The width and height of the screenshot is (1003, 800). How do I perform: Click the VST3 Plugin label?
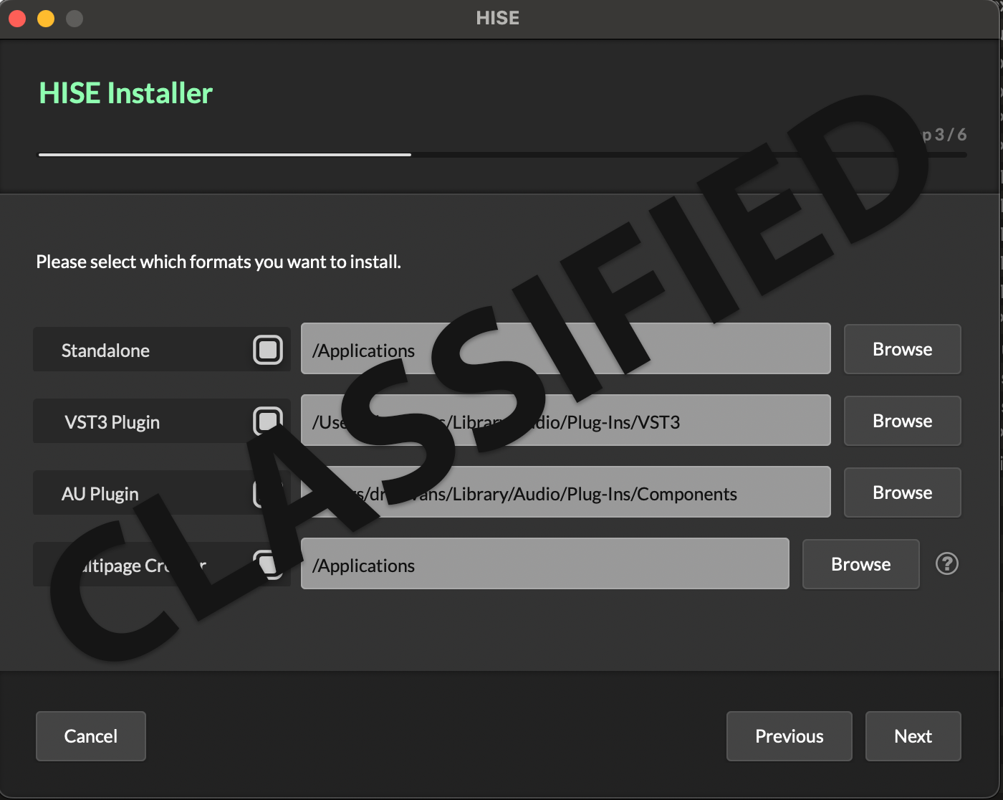pos(112,422)
